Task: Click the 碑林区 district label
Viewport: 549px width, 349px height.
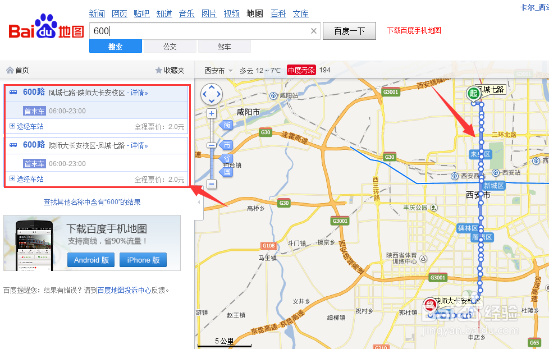Action: [x=468, y=228]
